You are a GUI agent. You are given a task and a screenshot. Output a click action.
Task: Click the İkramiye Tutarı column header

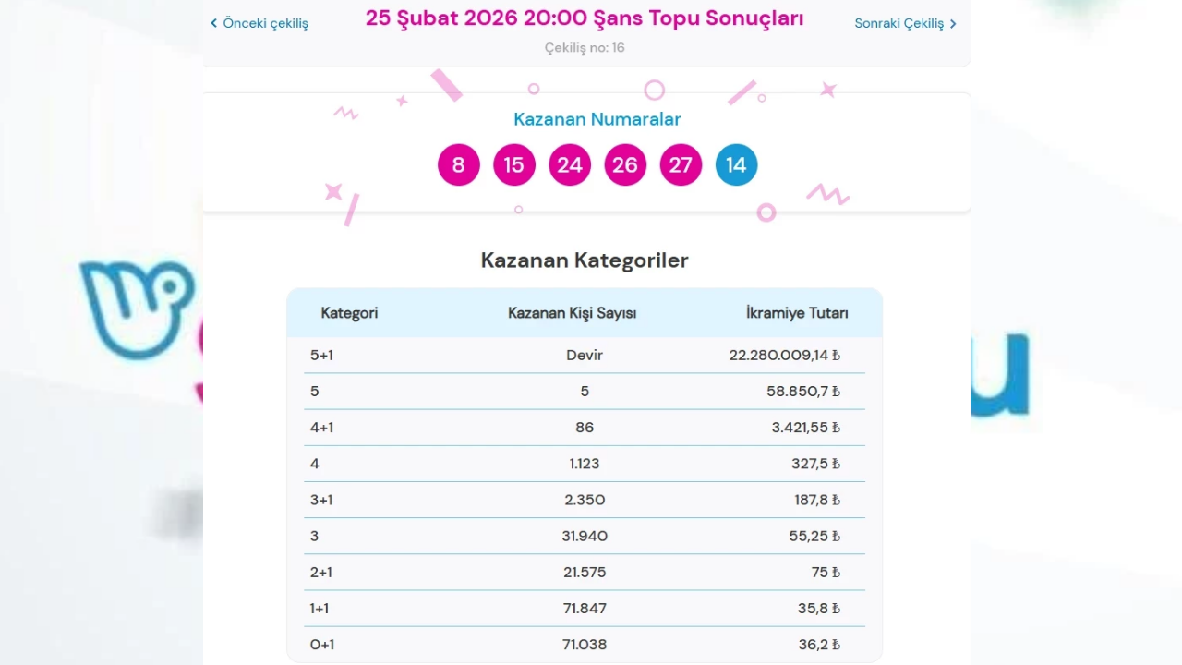796,313
